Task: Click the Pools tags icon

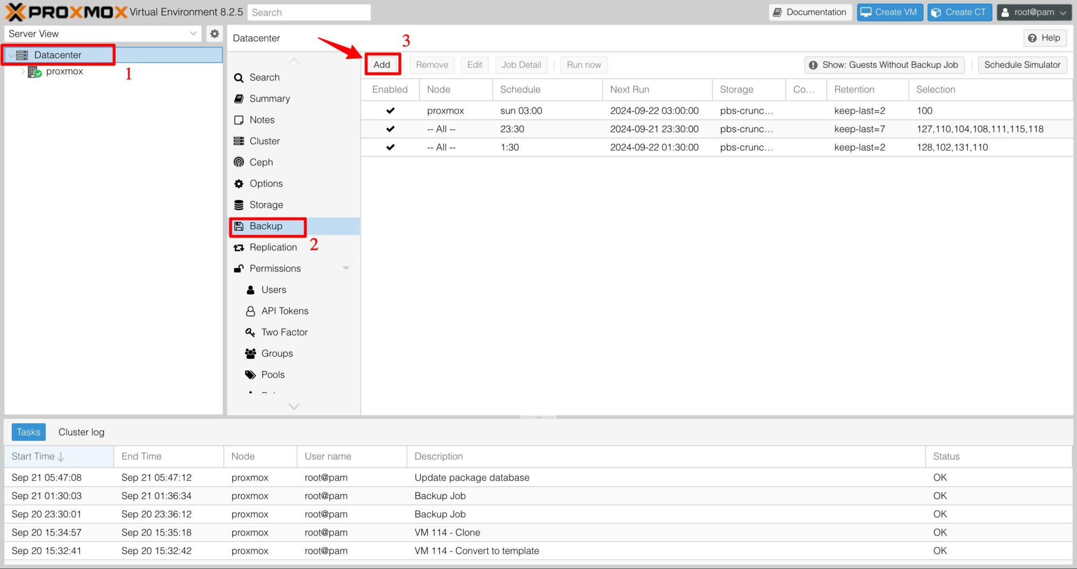Action: point(250,375)
